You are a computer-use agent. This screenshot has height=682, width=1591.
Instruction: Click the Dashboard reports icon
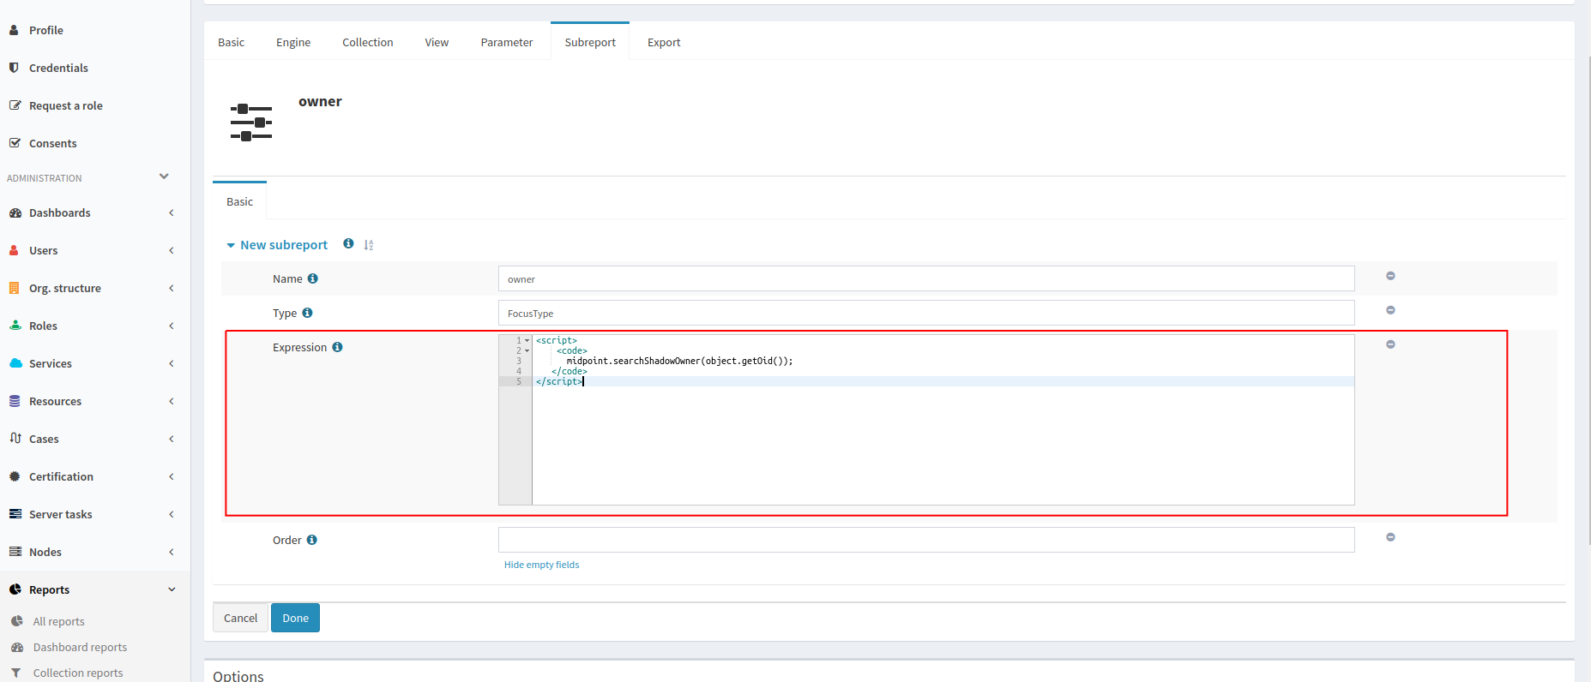pyautogui.click(x=17, y=647)
